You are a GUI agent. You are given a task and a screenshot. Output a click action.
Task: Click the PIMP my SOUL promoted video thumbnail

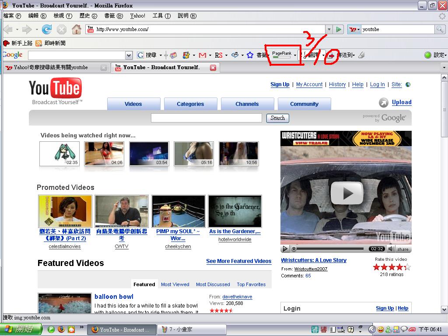point(178,211)
